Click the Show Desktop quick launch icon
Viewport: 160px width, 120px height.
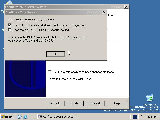pyautogui.click(x=19, y=117)
